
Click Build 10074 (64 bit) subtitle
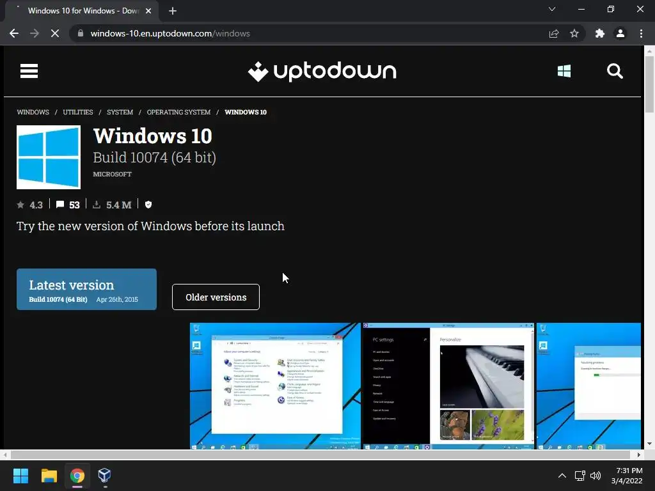[155, 157]
